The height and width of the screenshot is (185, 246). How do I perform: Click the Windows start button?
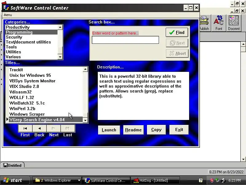(15, 180)
